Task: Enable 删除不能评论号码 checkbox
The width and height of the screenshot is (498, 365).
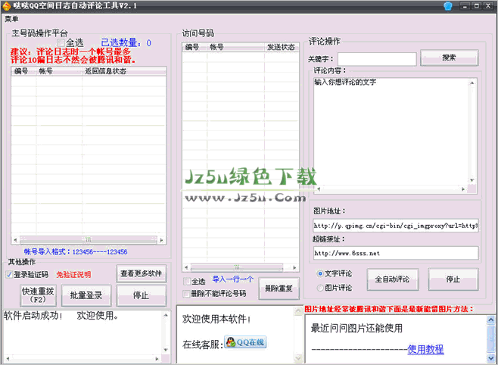Action: (186, 294)
